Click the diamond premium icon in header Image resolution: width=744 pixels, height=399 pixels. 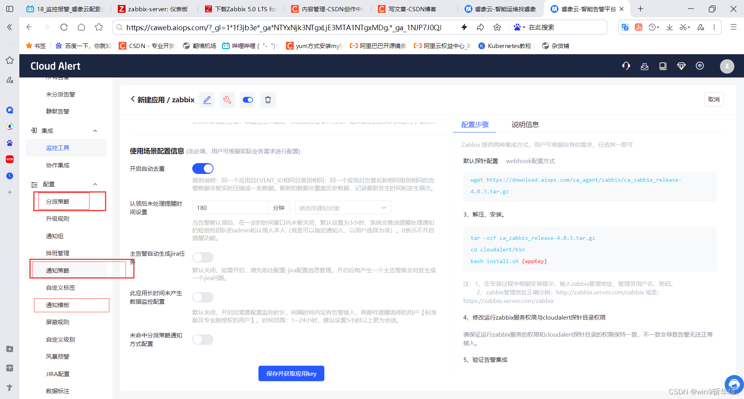(x=681, y=66)
